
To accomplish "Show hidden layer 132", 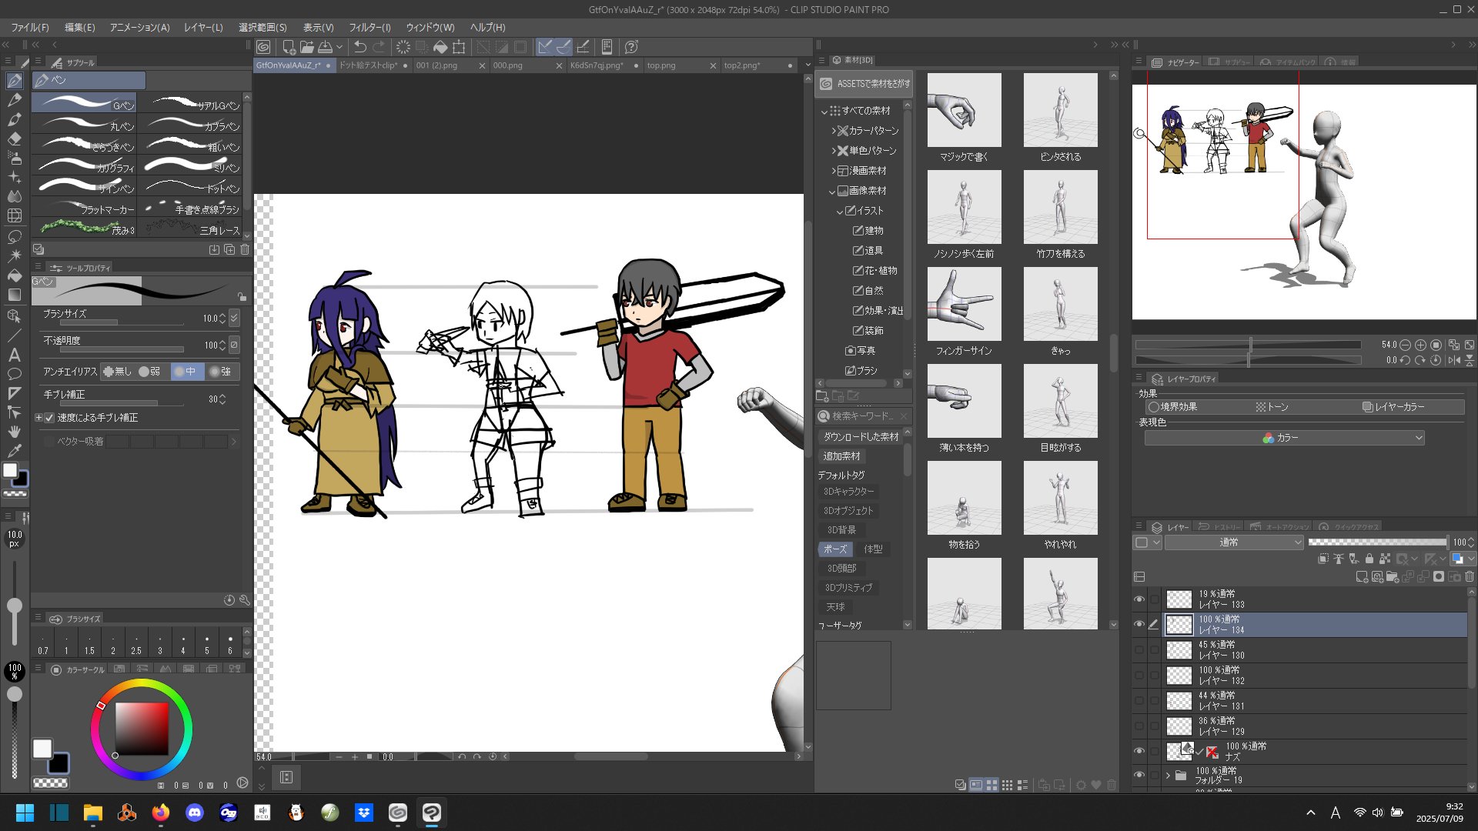I will tap(1139, 675).
